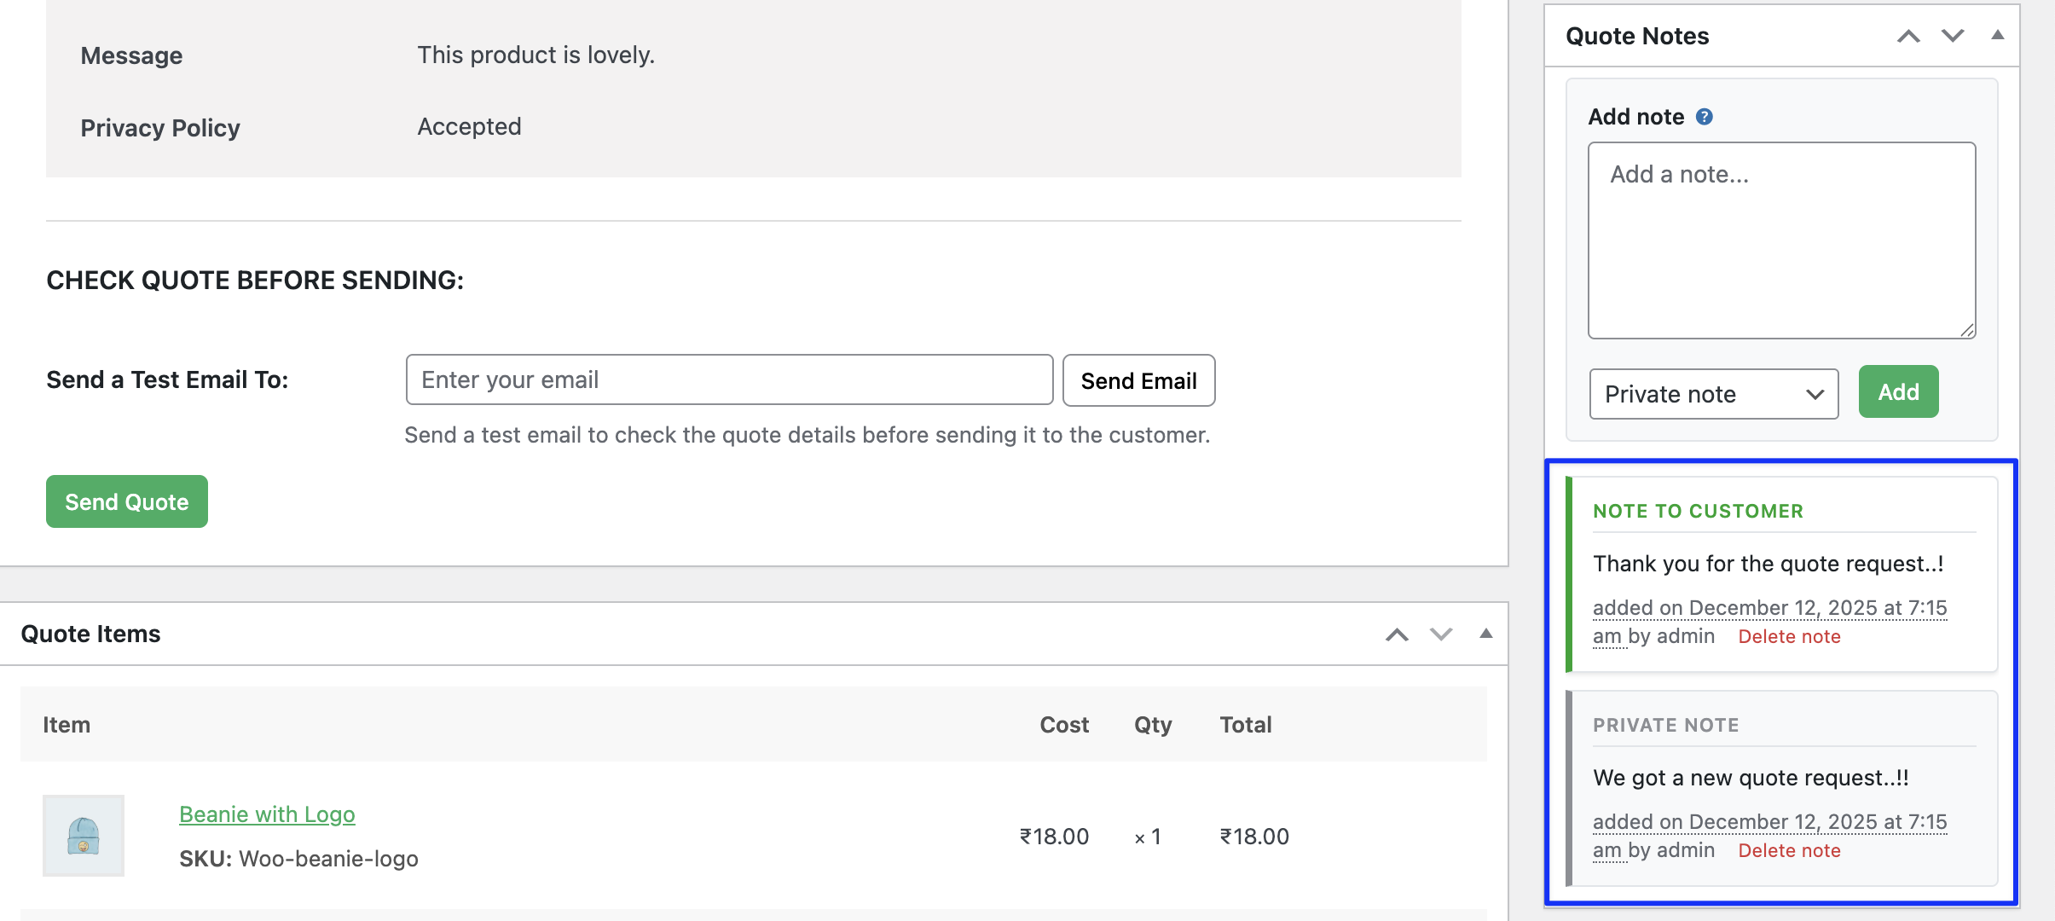
Task: Delete the note to customer
Action: 1789,637
